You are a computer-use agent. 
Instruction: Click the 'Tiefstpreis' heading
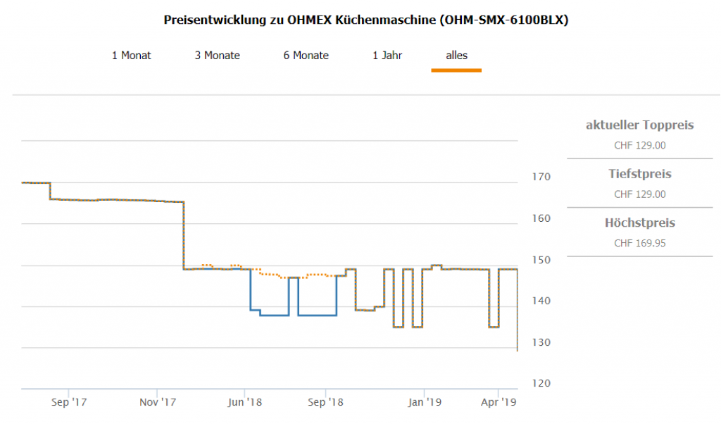pos(639,174)
